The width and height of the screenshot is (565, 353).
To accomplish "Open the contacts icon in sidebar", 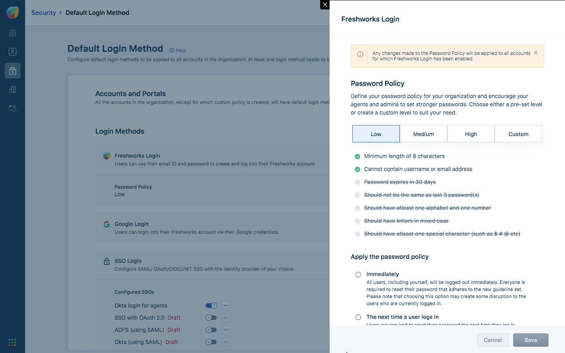I will (x=13, y=52).
